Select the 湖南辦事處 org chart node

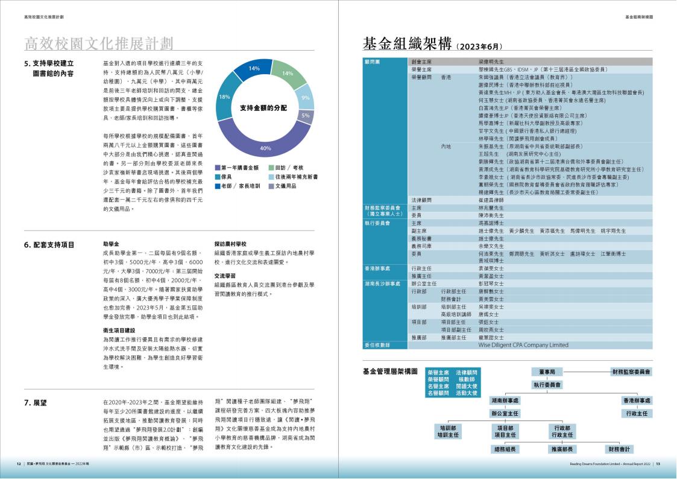505,401
